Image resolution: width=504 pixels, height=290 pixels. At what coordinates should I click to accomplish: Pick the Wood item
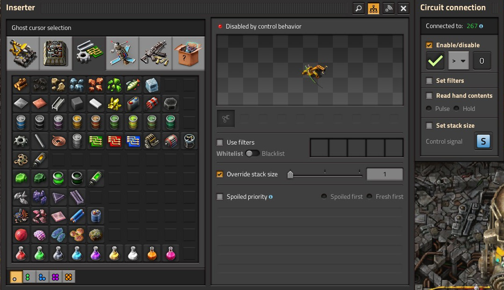(21, 85)
